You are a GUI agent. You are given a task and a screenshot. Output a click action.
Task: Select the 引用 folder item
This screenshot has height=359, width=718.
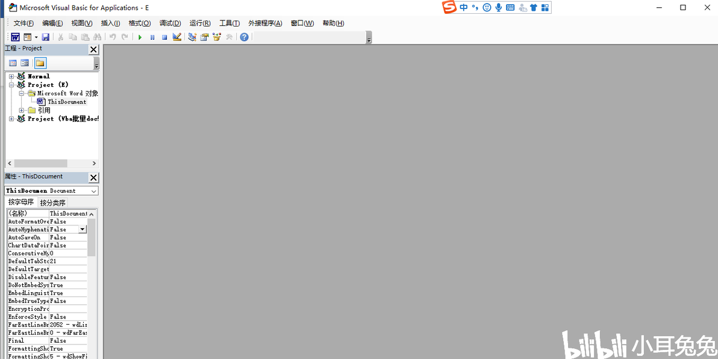tap(44, 110)
